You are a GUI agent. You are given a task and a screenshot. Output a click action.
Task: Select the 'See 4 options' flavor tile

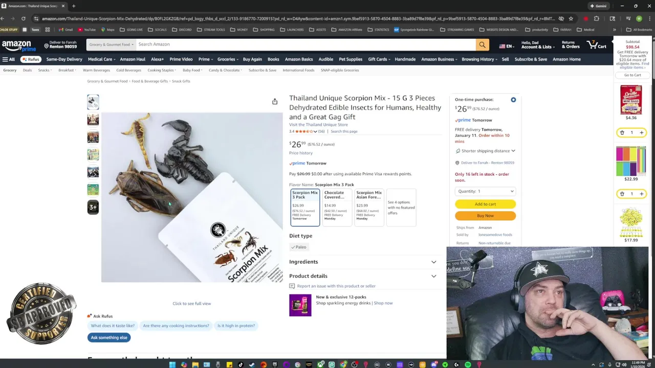[x=401, y=207]
